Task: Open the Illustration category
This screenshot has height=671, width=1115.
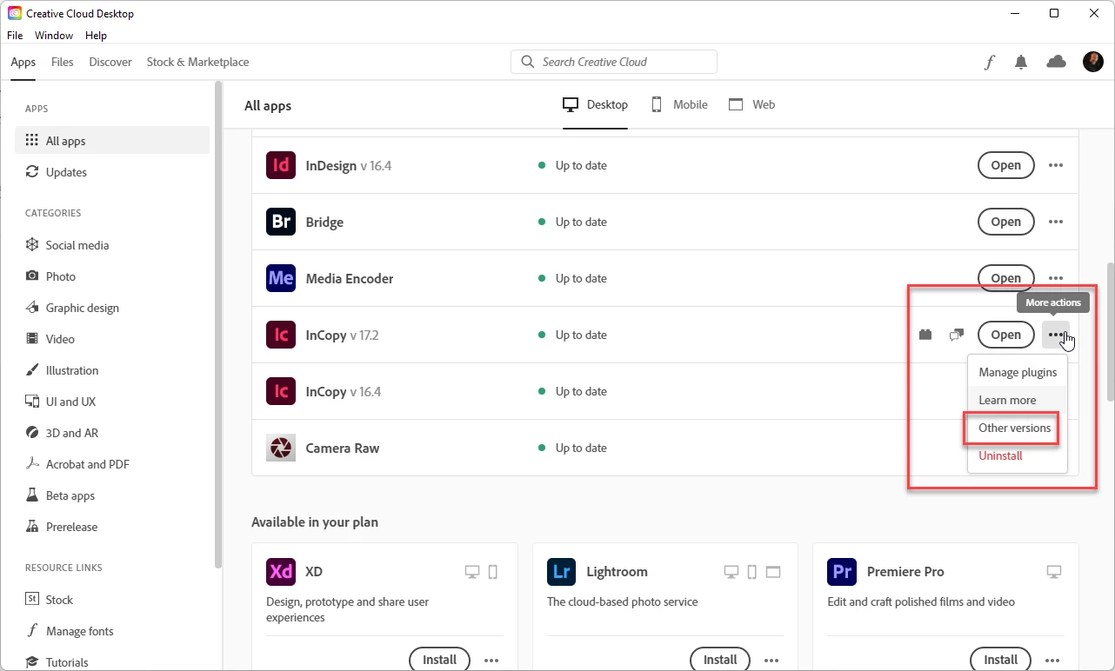Action: (x=112, y=370)
